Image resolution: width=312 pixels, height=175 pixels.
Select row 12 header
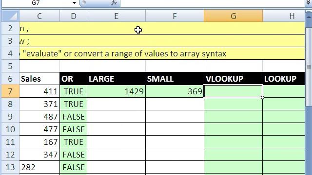pyautogui.click(x=10, y=155)
